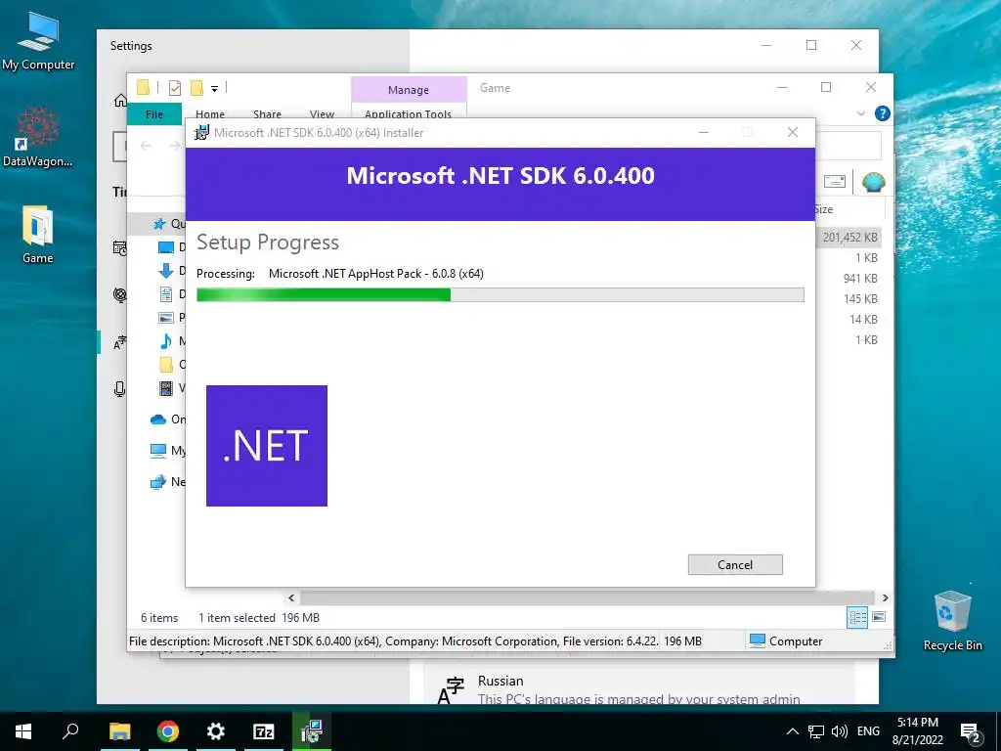Select the Game folder on desktop
The height and width of the screenshot is (751, 1001).
tap(38, 234)
